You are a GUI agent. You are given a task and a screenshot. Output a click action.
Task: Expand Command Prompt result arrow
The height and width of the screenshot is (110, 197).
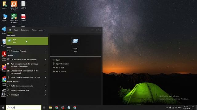click(x=45, y=51)
